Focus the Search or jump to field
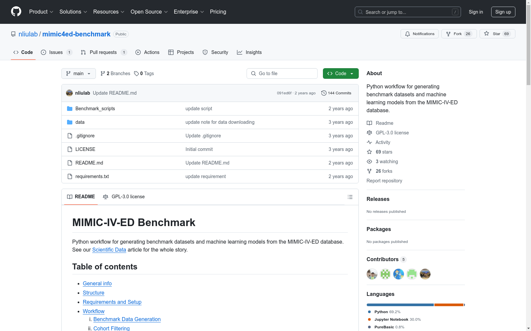The height and width of the screenshot is (331, 531). (x=408, y=12)
